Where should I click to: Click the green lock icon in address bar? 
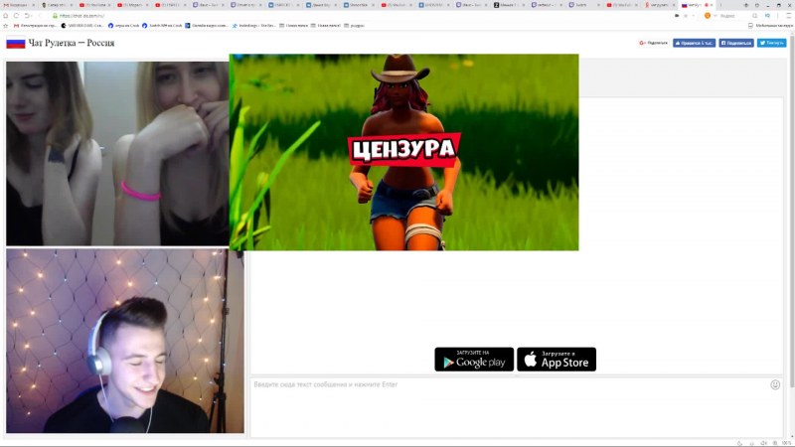[x=56, y=16]
